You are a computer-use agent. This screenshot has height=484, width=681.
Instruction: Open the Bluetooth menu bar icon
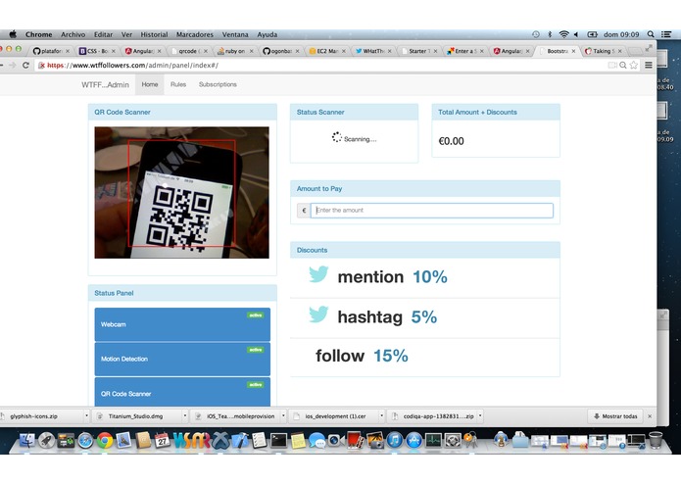550,34
